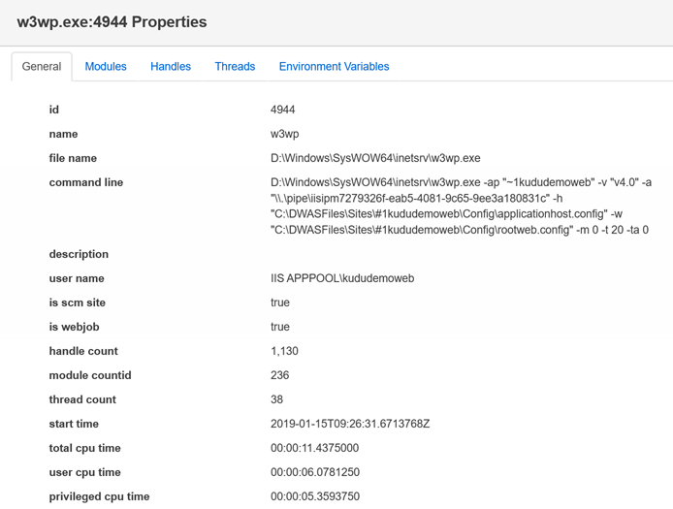673x509 pixels.
Task: Click the user cpu time value 00:00:06.0781250
Action: (x=315, y=472)
